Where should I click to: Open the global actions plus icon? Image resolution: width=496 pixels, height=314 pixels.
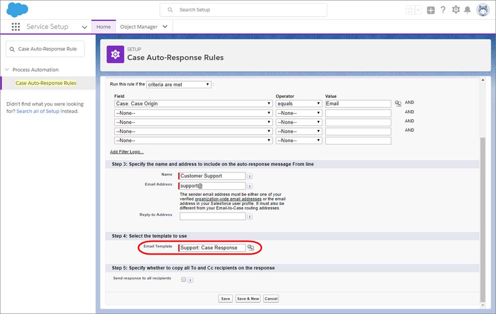(x=431, y=10)
